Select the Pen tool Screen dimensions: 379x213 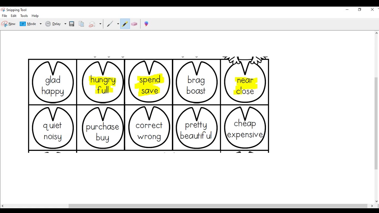point(110,24)
